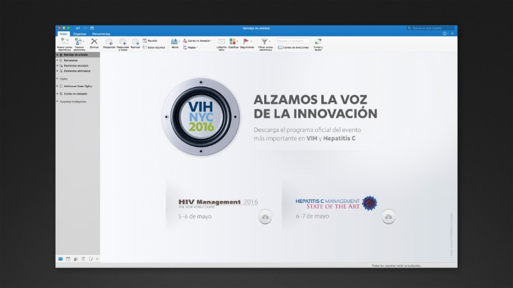Screen dimensions: 513x288
Task: Click the print icon in the title bar
Action: click(92, 28)
